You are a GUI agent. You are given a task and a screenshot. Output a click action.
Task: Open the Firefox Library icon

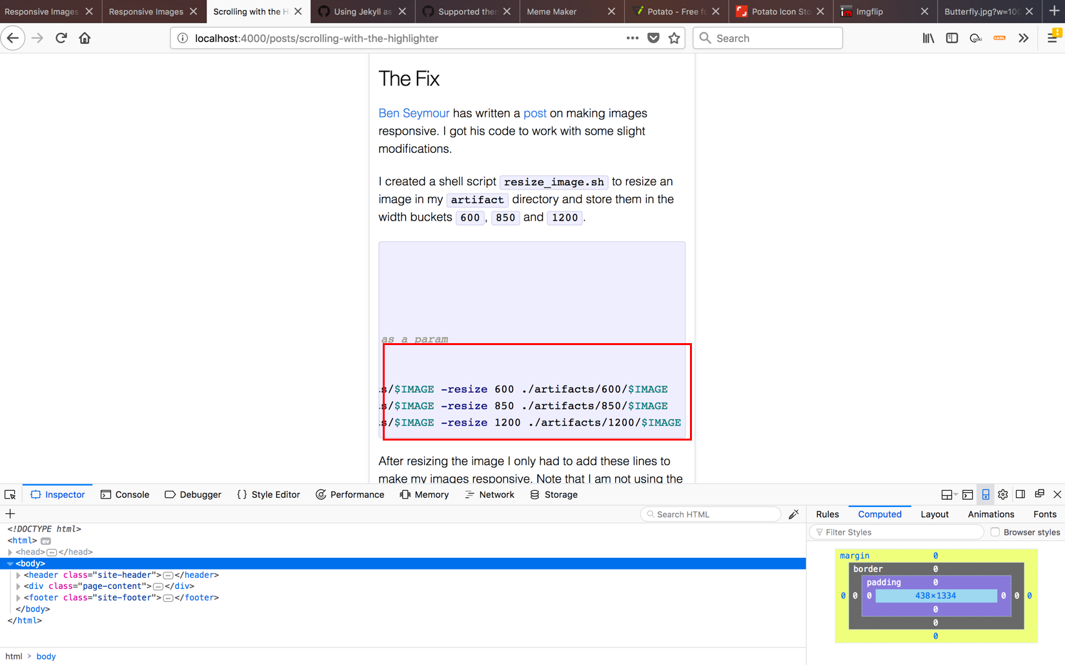(928, 38)
